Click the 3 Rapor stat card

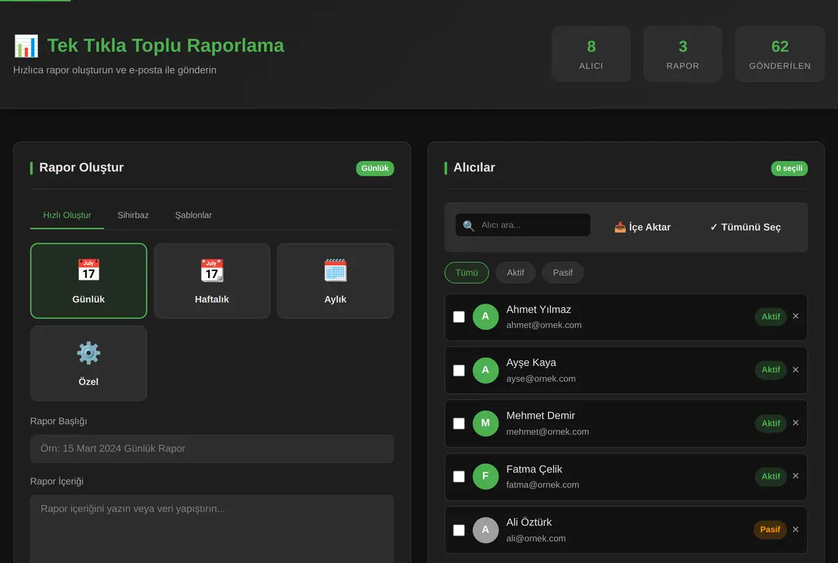[683, 54]
